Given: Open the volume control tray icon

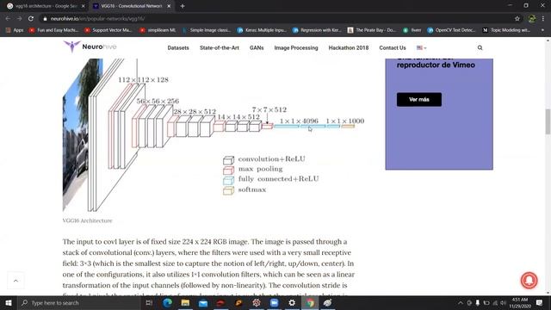Looking at the screenshot, I should tap(503, 302).
